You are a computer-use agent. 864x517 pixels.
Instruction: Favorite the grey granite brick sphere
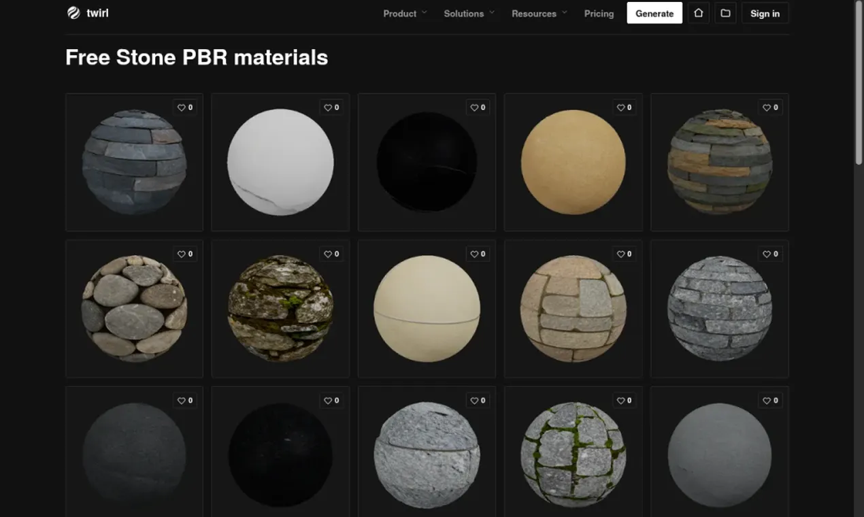(771, 254)
